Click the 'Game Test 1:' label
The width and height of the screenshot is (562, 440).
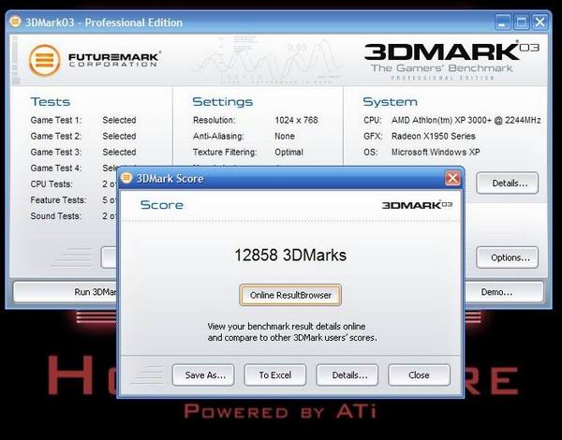point(56,120)
